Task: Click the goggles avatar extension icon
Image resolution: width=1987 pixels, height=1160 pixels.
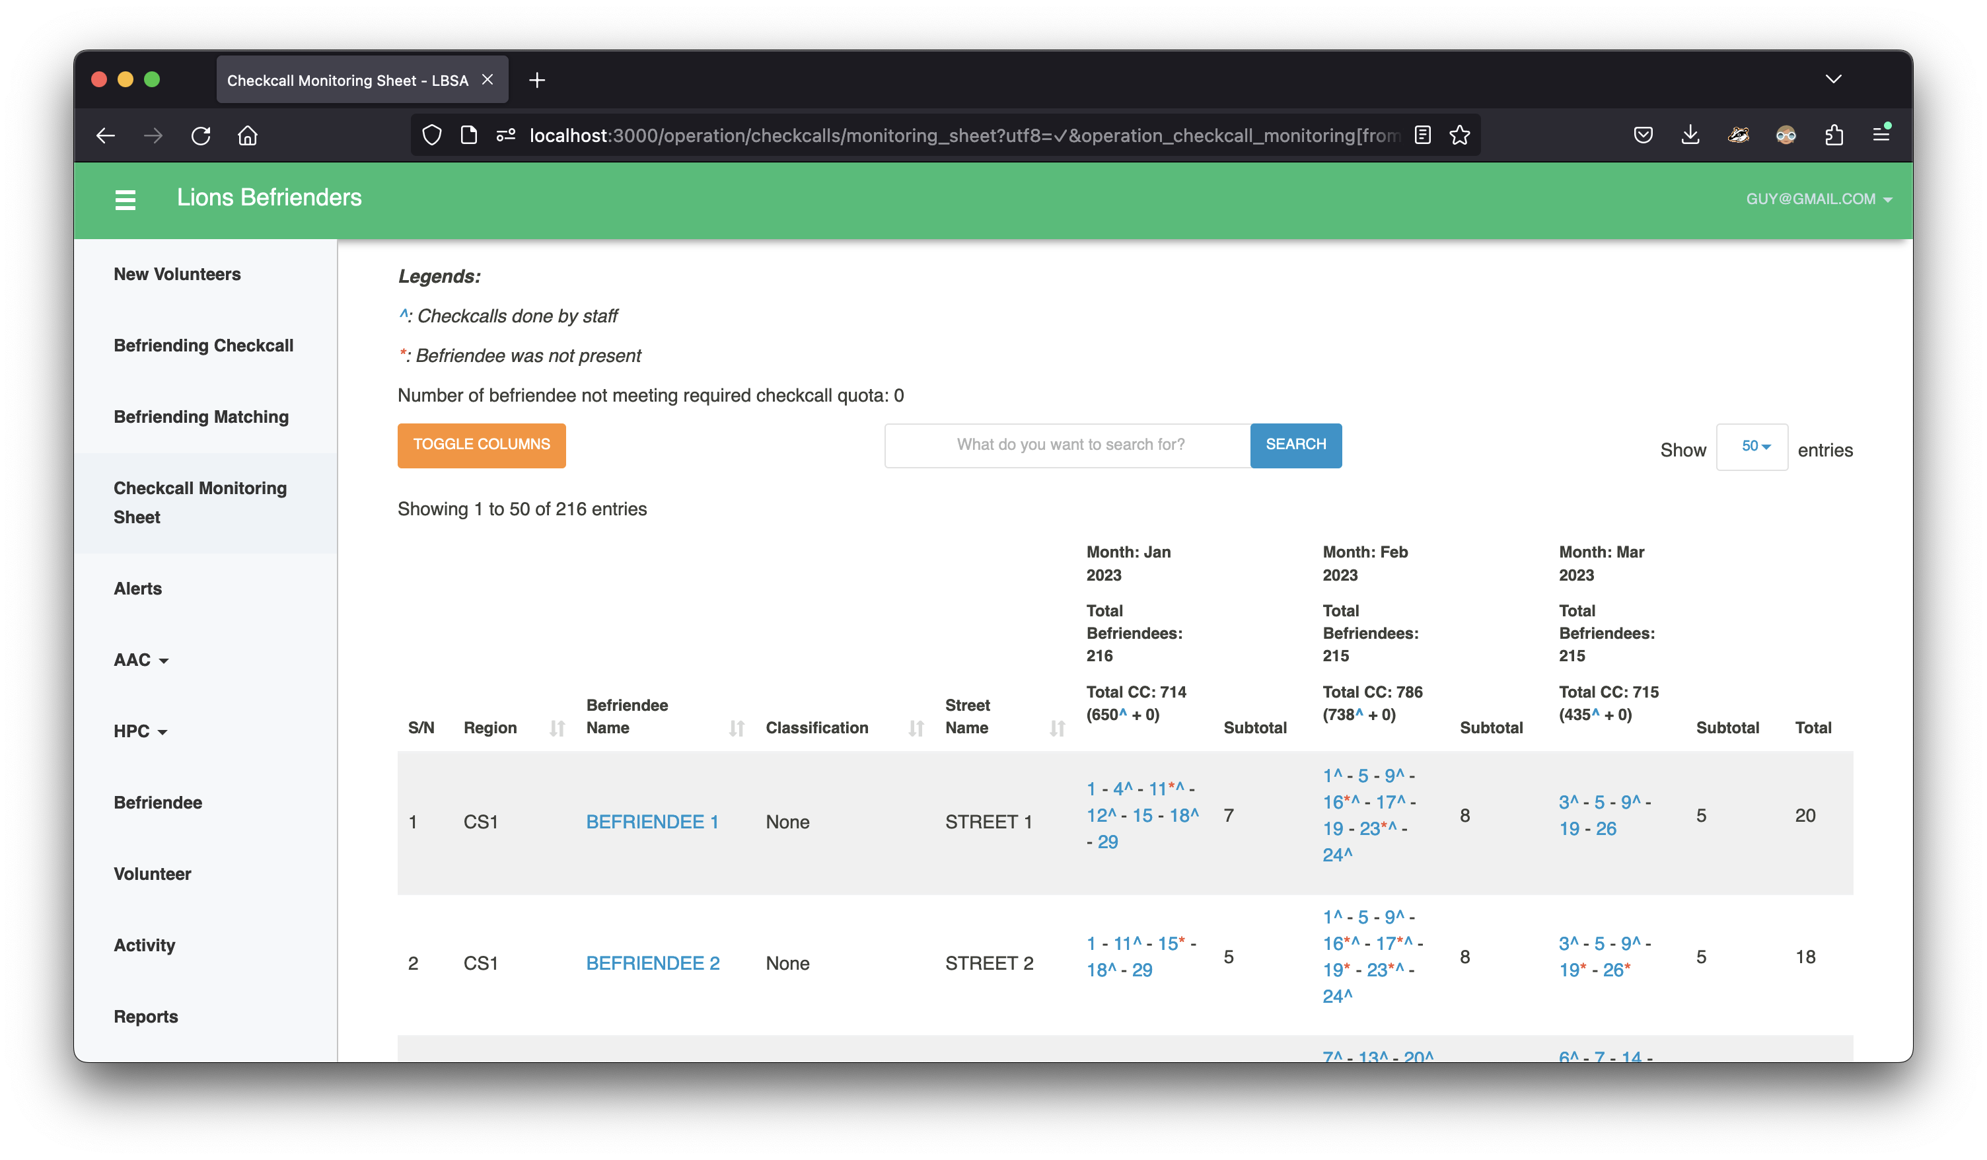Action: 1786,135
